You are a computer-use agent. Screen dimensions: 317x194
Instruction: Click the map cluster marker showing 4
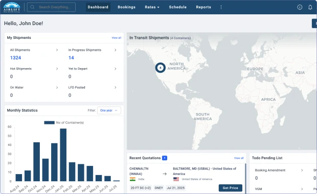click(161, 68)
